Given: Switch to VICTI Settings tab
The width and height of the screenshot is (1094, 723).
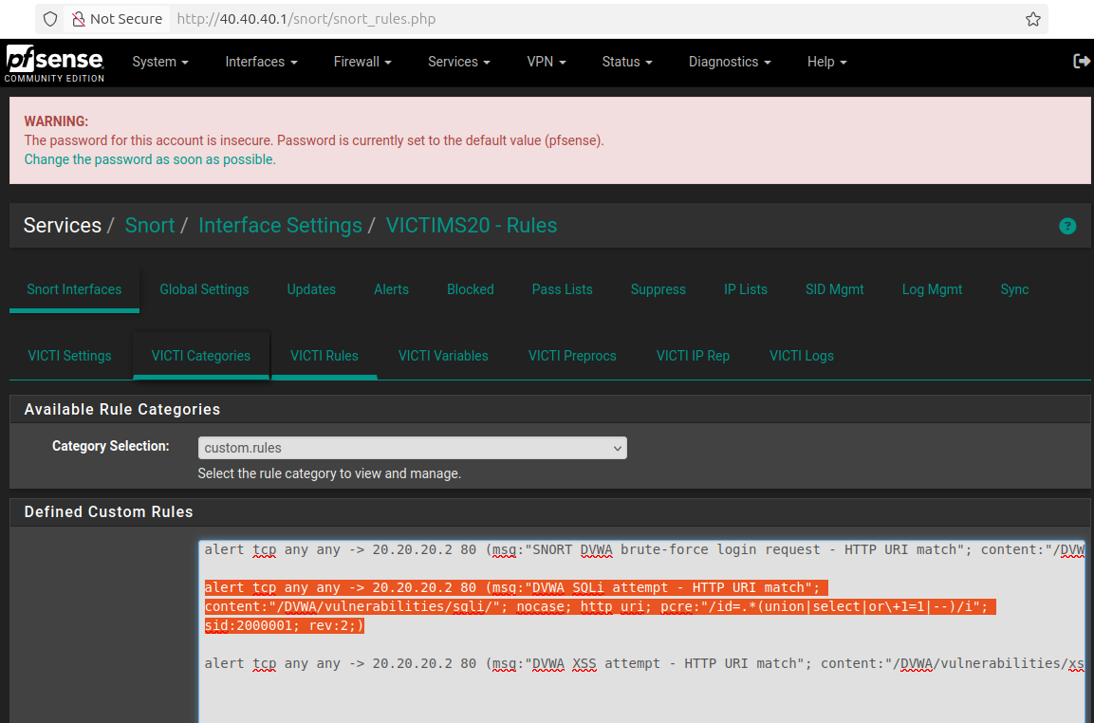Looking at the screenshot, I should 69,356.
